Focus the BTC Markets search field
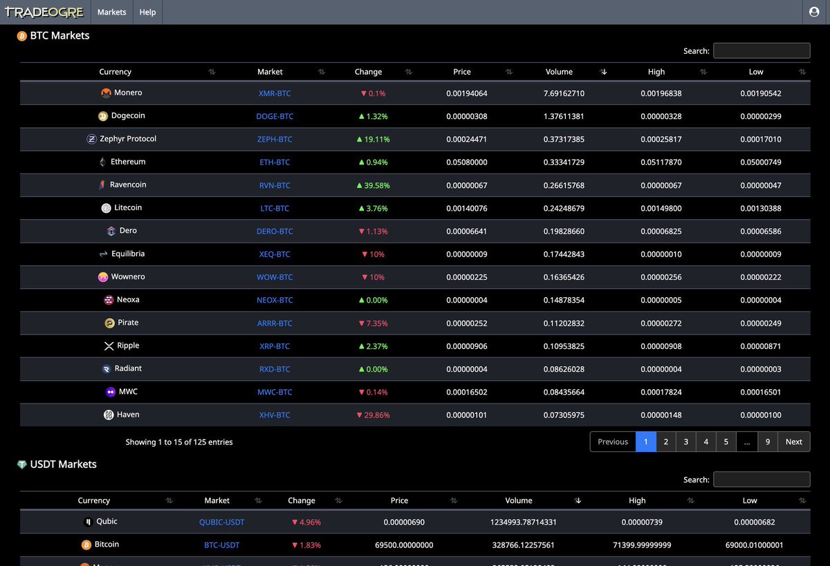Image resolution: width=830 pixels, height=566 pixels. coord(762,50)
